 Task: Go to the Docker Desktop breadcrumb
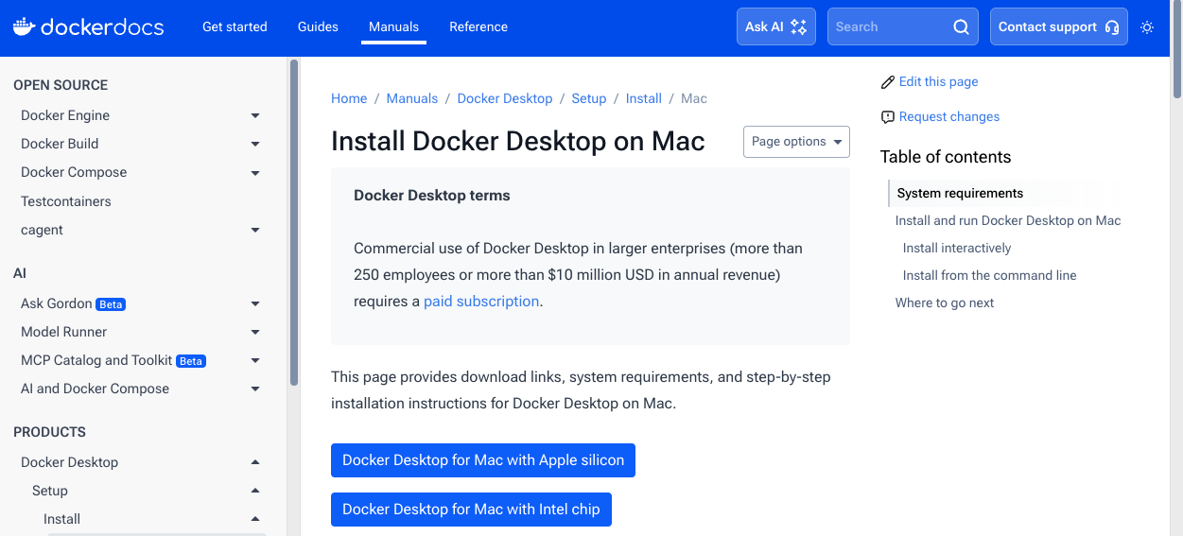click(505, 98)
